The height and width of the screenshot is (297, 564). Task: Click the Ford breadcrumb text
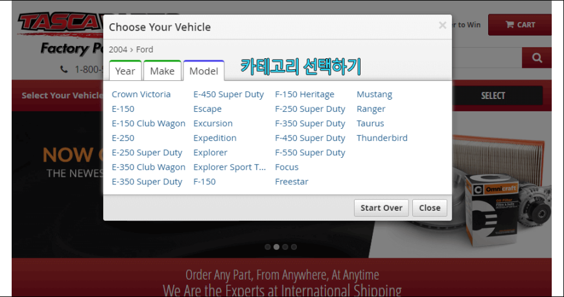tap(145, 50)
